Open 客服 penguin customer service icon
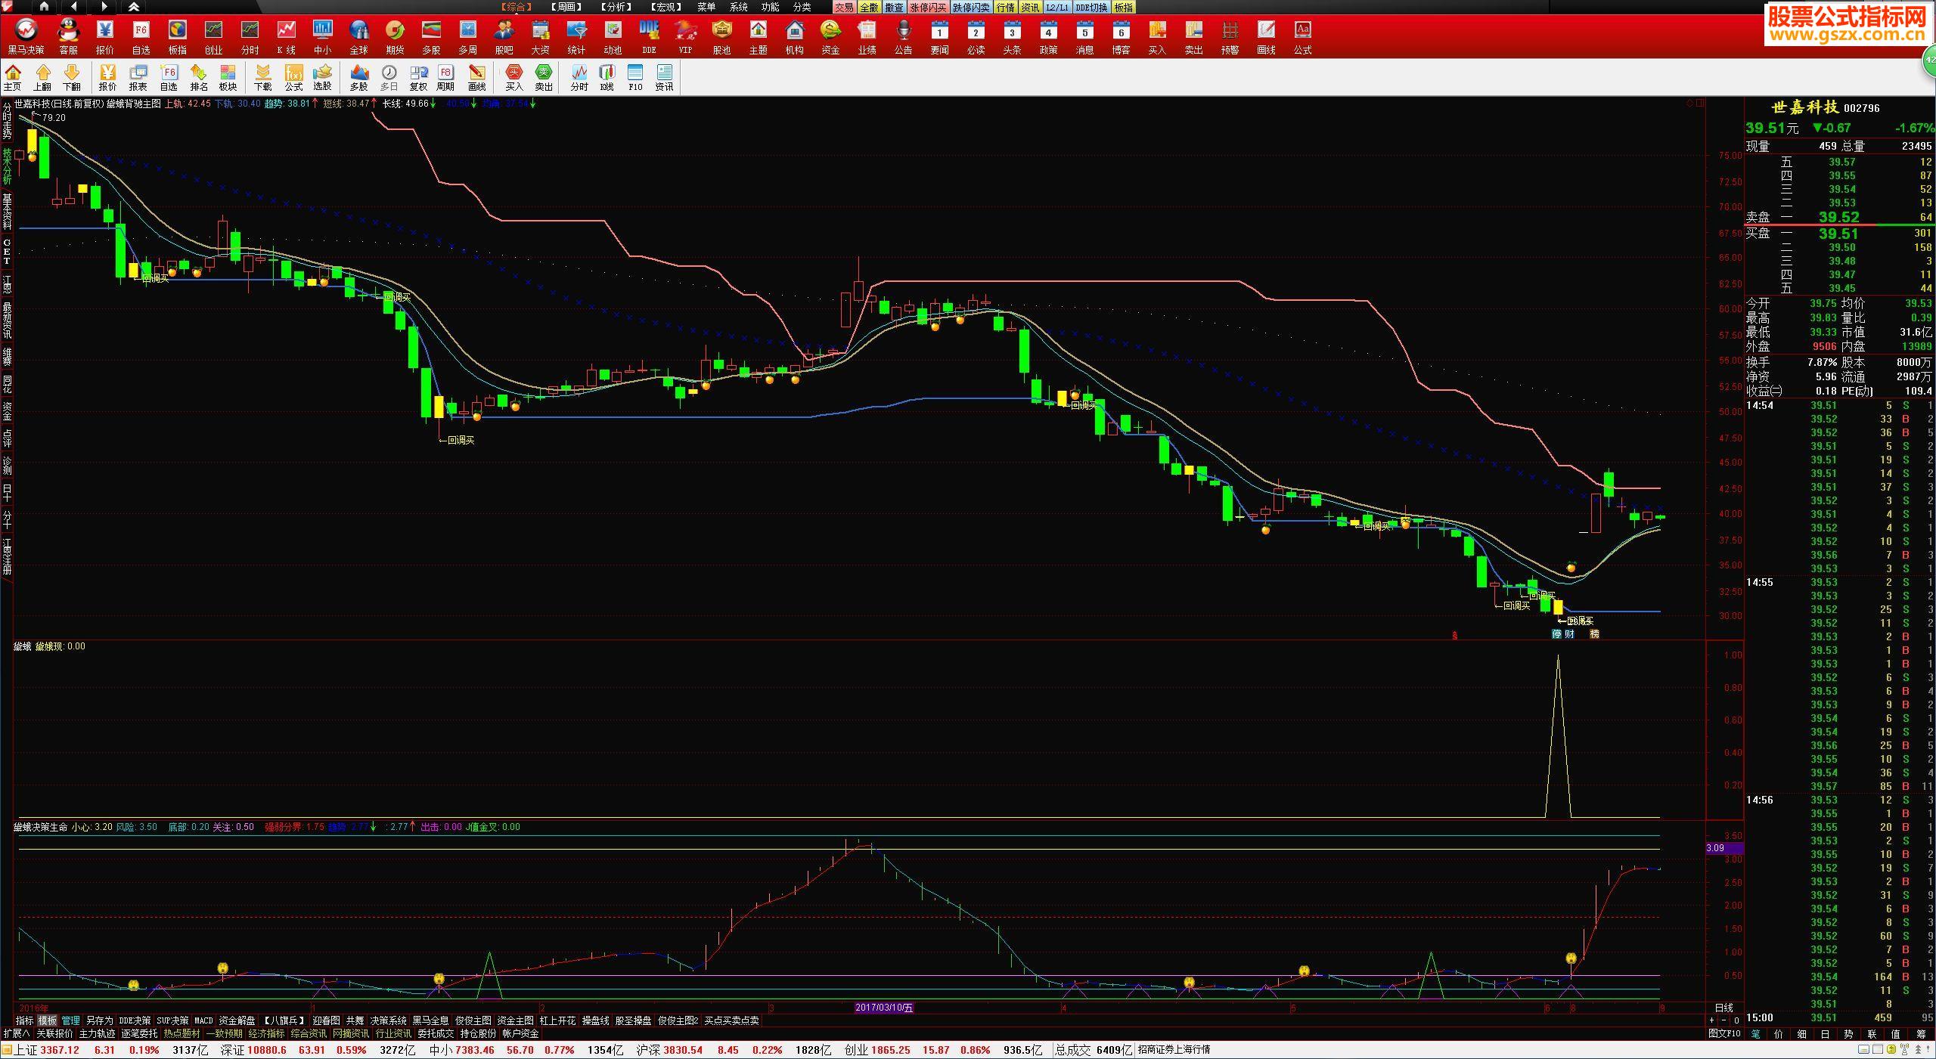 point(68,36)
